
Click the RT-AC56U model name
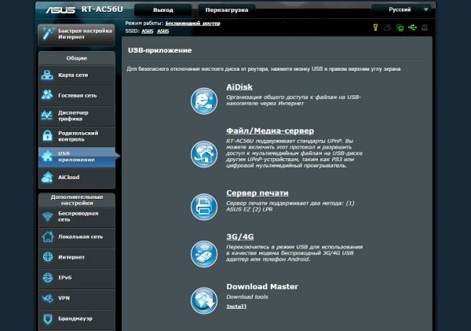click(x=102, y=9)
